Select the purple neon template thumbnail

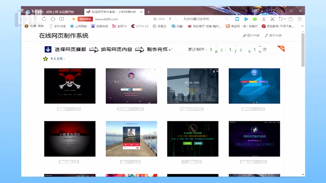click(x=254, y=139)
